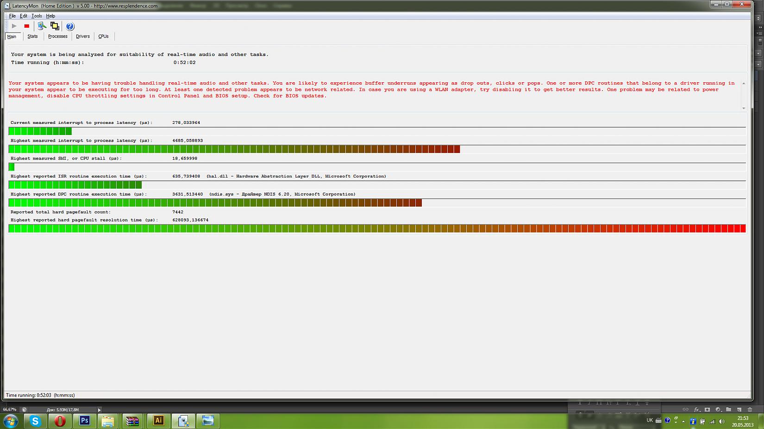Click the hard pagefault resolution time bar
Screen dimensions: 764x429
click(377, 228)
